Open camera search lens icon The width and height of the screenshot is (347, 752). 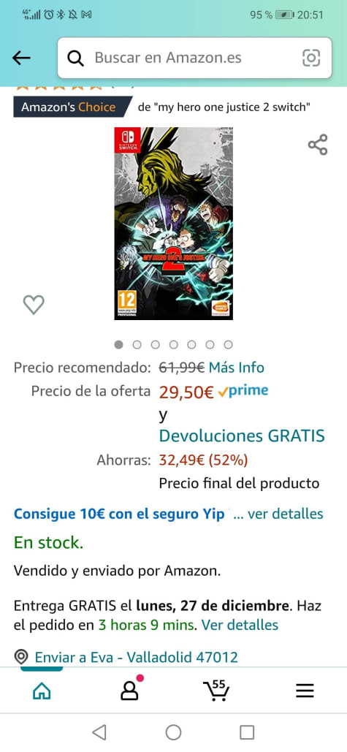click(311, 58)
